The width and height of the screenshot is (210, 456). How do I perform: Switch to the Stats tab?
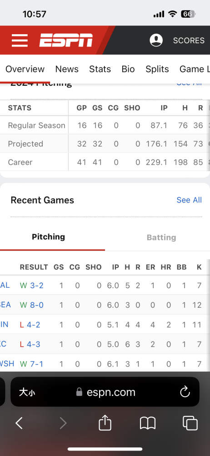pyautogui.click(x=100, y=69)
